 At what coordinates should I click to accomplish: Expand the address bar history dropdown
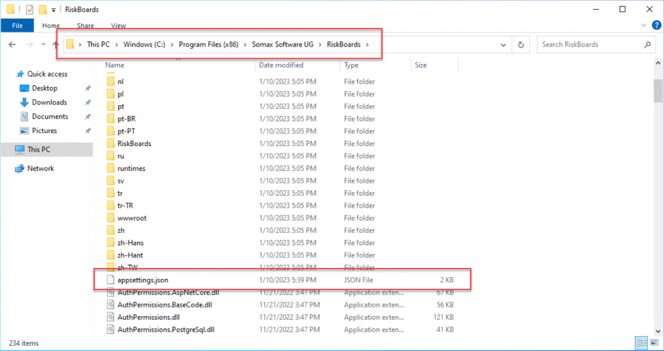pos(503,45)
